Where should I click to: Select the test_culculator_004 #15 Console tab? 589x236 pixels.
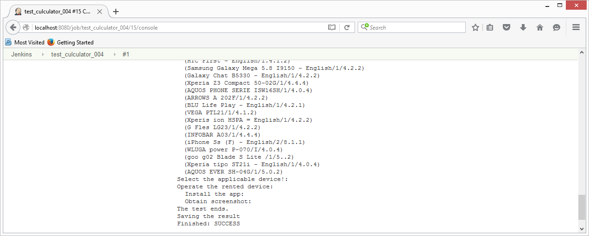(58, 12)
